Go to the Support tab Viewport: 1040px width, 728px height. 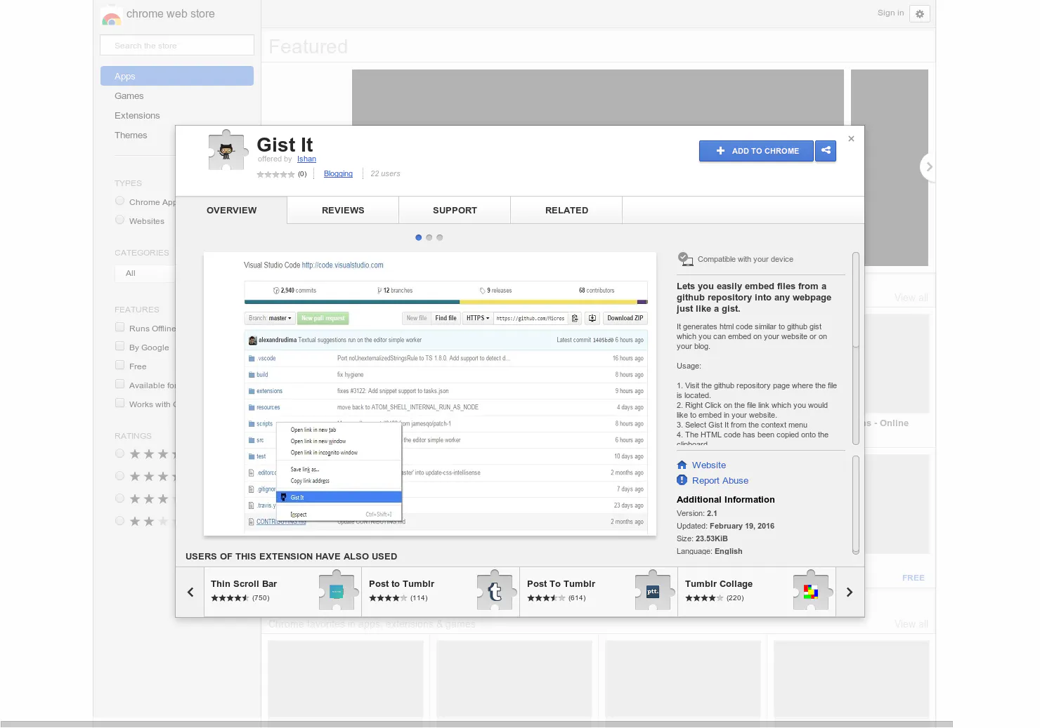[455, 210]
